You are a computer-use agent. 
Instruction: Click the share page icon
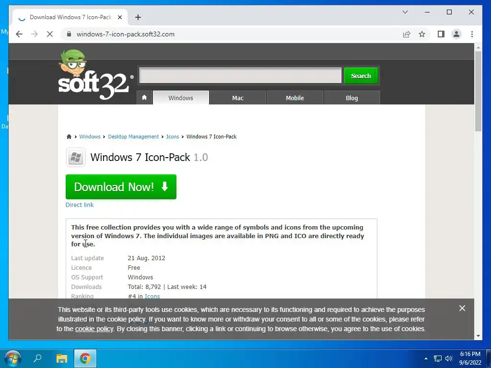[407, 34]
